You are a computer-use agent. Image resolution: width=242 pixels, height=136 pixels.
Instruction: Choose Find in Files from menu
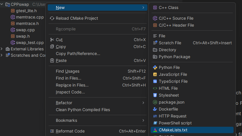(x=69, y=78)
